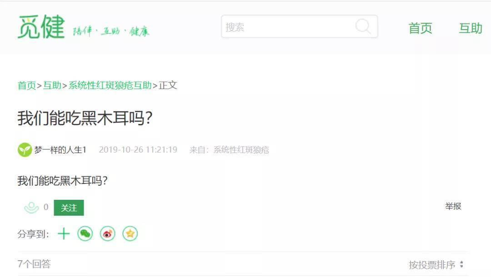Click the 觅健 logo

41,27
